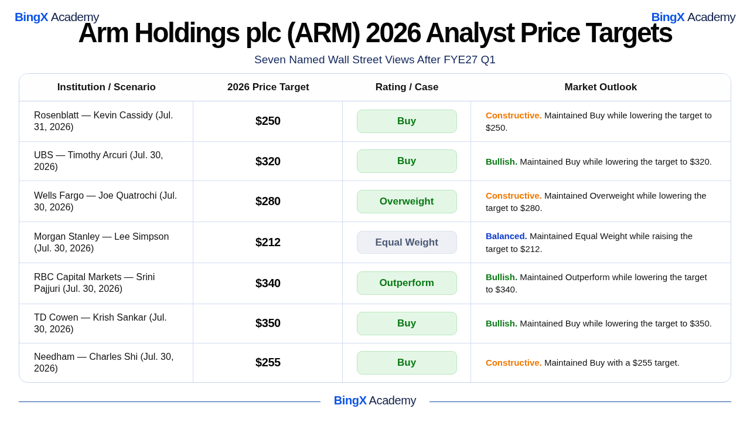The width and height of the screenshot is (750, 422).
Task: Click the top-right BingX Academy logo
Action: (693, 17)
